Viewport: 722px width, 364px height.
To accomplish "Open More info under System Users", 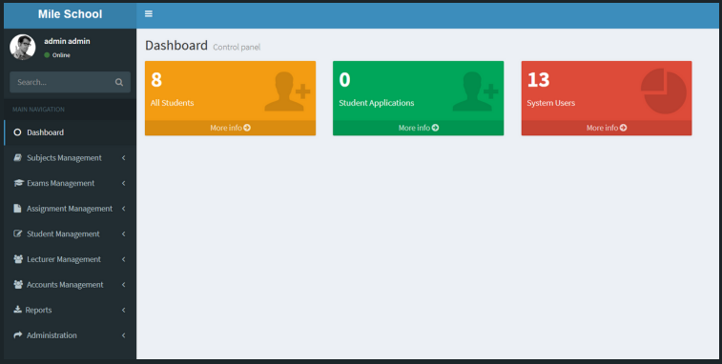I will click(607, 128).
